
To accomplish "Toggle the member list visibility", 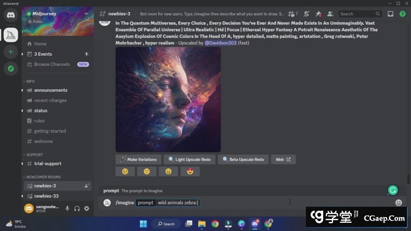I will click(x=330, y=14).
